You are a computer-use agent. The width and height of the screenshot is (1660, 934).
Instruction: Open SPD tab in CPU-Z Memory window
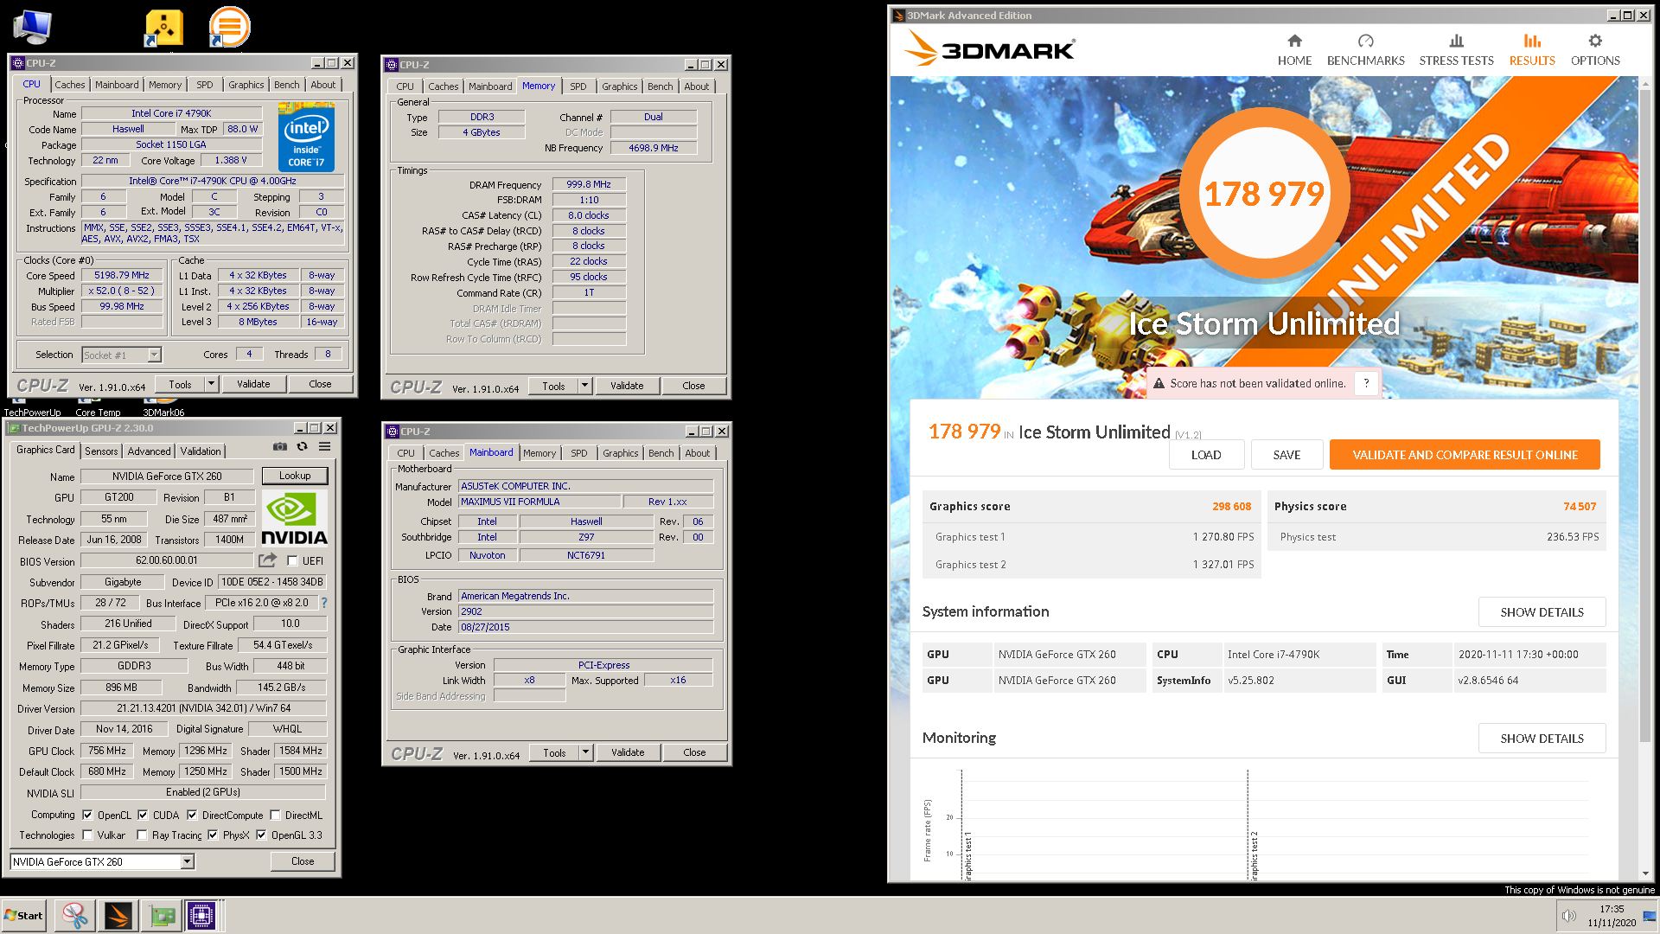point(578,86)
